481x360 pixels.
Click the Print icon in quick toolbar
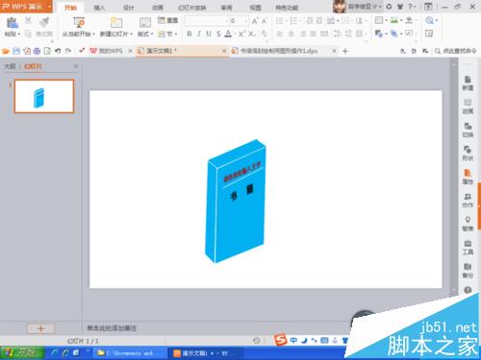pyautogui.click(x=37, y=51)
